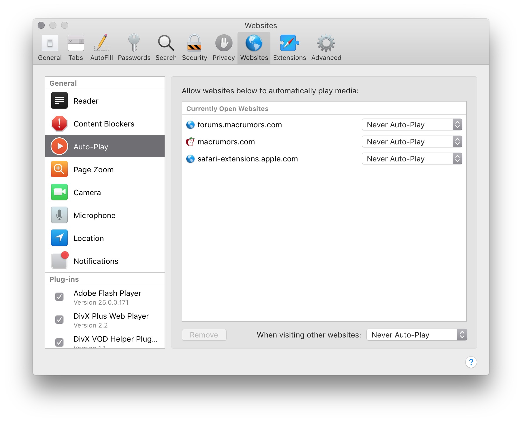The height and width of the screenshot is (422, 522).
Task: Select the Page Zoom magnifier icon
Action: click(59, 169)
